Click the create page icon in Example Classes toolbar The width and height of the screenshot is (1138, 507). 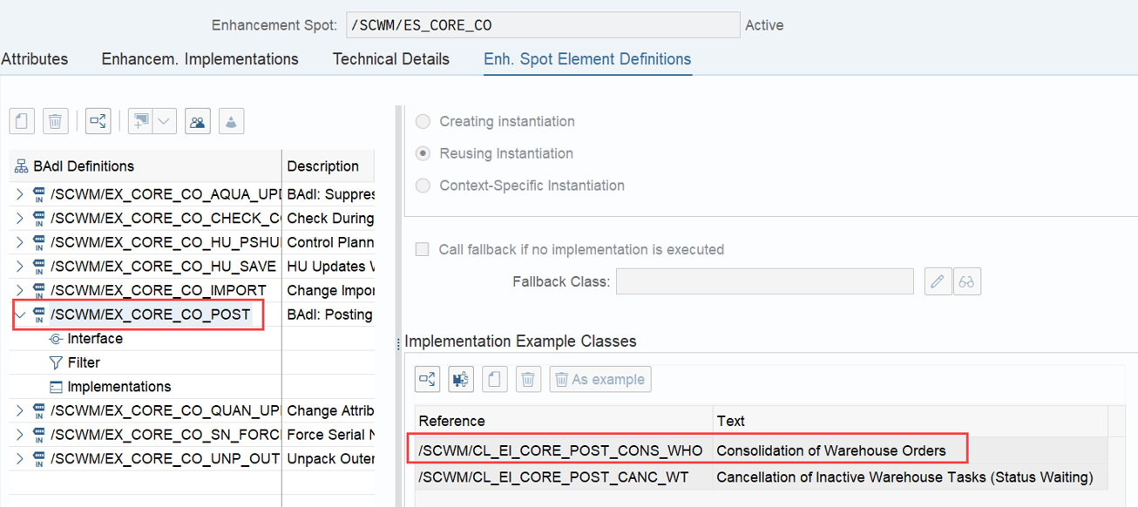pos(494,379)
